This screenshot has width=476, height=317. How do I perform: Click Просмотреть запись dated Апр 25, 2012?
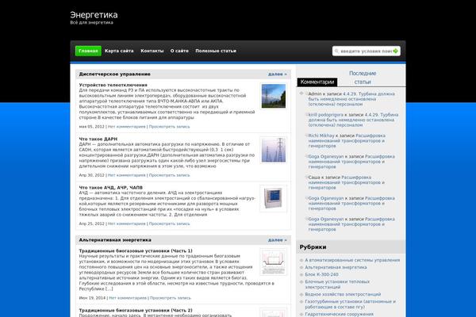coord(170,223)
